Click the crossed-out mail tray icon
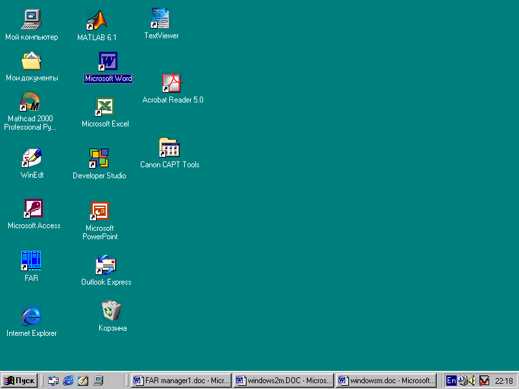519x389 pixels. point(484,381)
